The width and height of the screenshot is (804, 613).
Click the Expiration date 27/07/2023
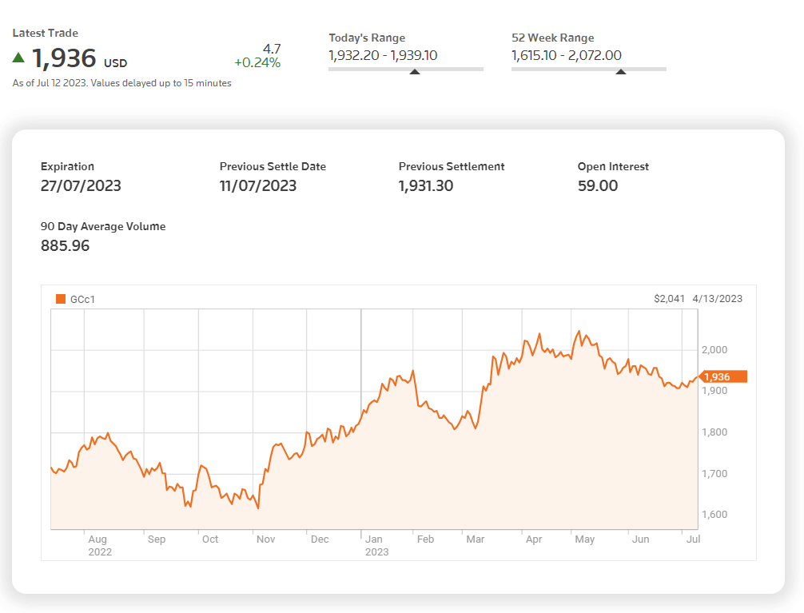pos(81,186)
